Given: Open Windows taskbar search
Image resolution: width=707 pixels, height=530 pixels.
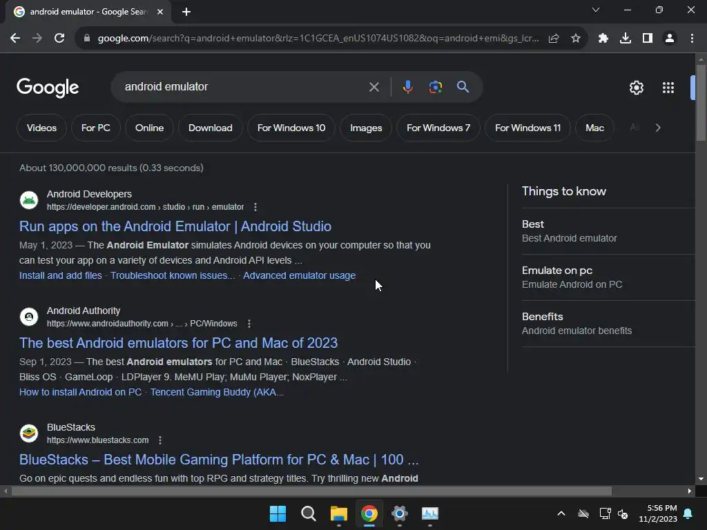Looking at the screenshot, I should (309, 513).
